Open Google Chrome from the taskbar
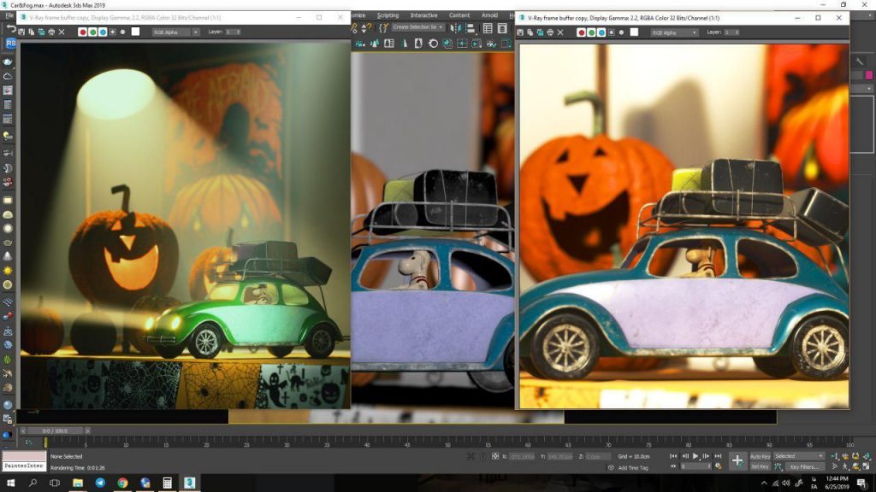This screenshot has height=492, width=876. (x=122, y=483)
